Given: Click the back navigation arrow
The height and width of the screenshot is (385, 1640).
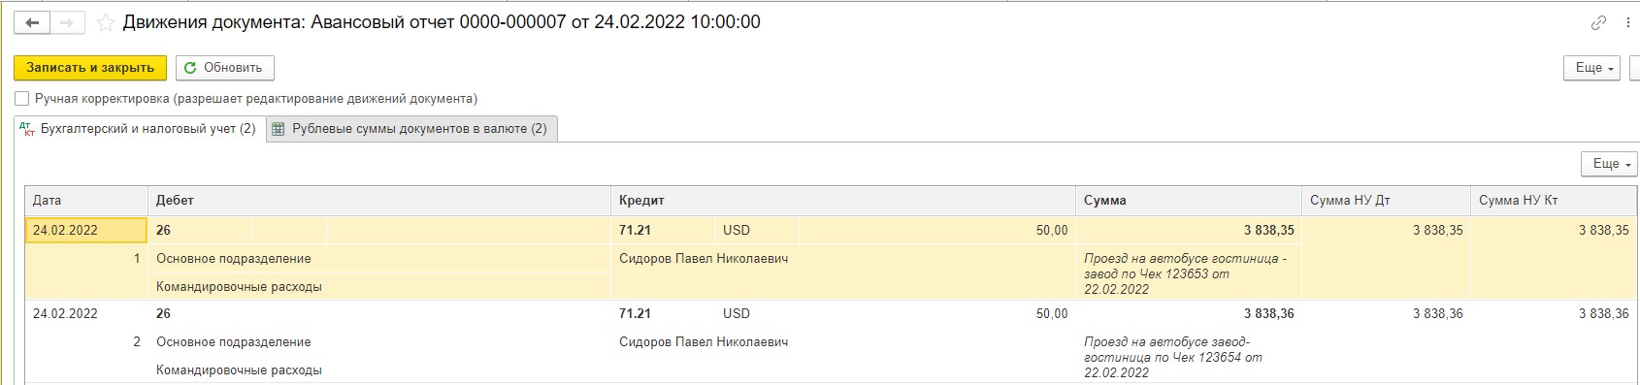Looking at the screenshot, I should 31,22.
